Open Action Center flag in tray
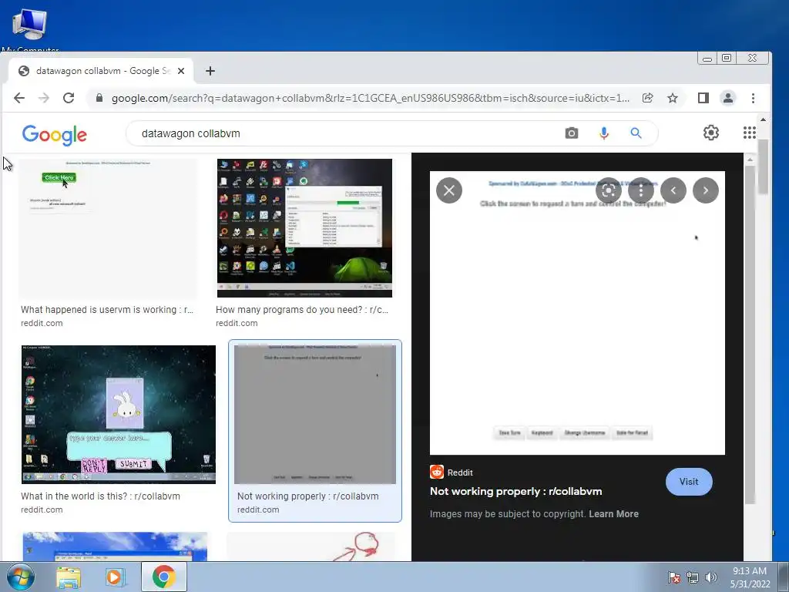The width and height of the screenshot is (789, 592). 673,577
